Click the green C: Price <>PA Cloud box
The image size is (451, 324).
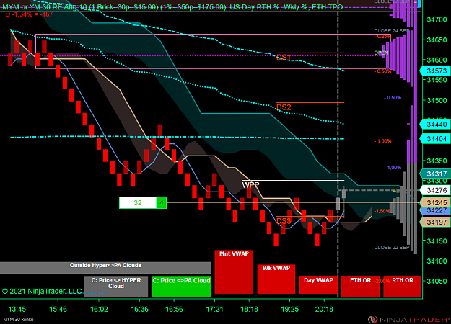coord(181,287)
